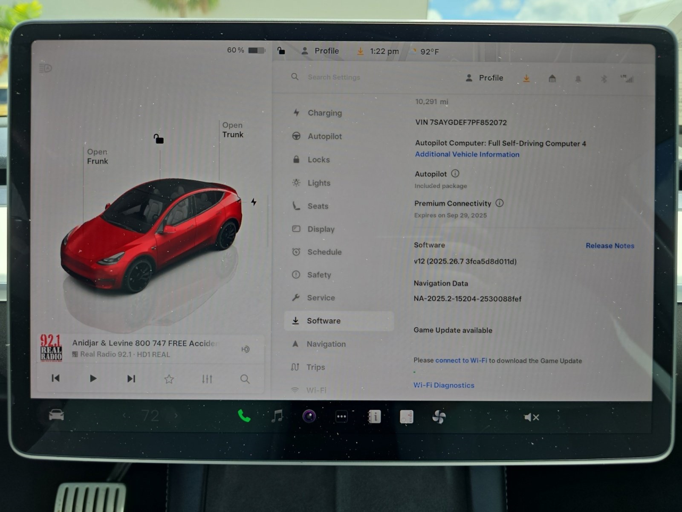
Task: Raise volume with right arrow by the speaker
Action: [558, 417]
